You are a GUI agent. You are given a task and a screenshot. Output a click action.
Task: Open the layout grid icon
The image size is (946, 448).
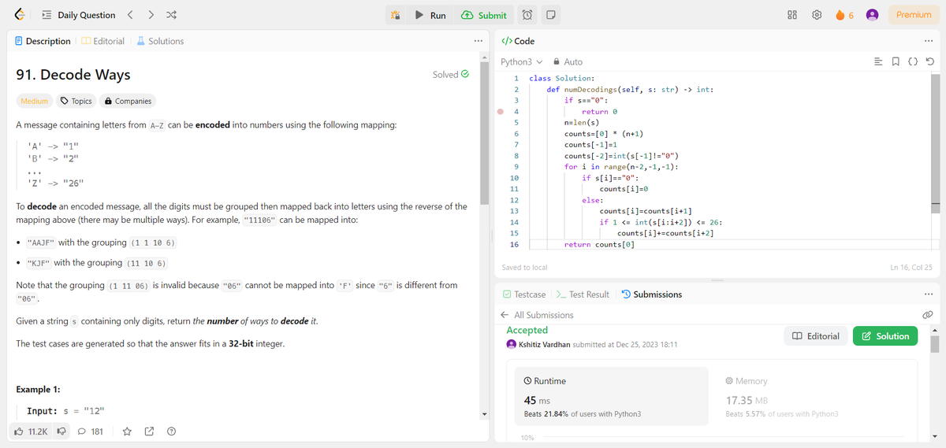[793, 15]
